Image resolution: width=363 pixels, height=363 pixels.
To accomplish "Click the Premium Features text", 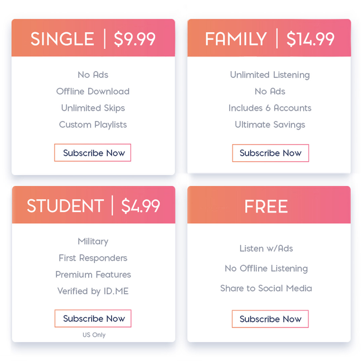I will point(93,275).
